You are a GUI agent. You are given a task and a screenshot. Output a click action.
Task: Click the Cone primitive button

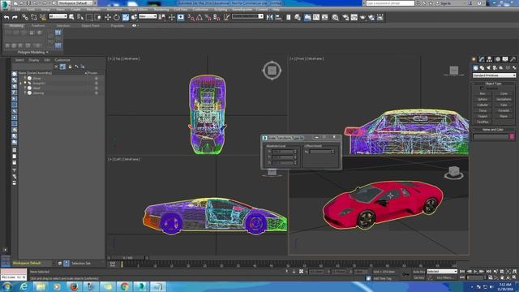point(504,94)
